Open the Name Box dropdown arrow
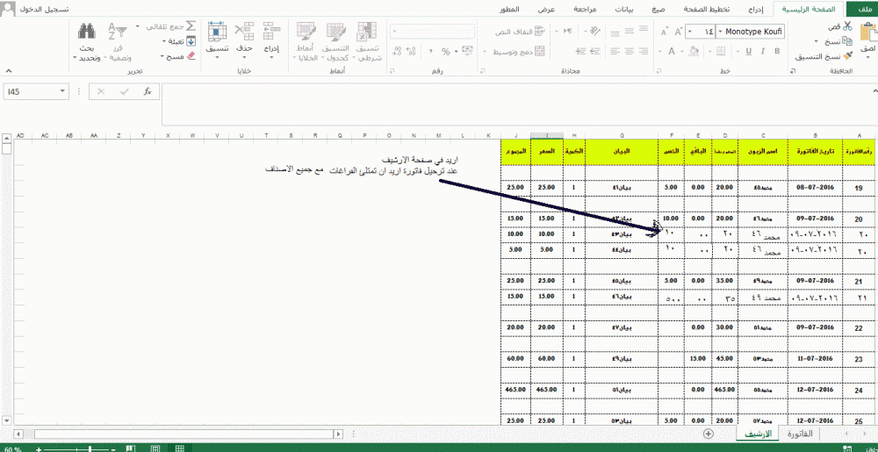Viewport: 878px width, 452px height. pos(61,91)
